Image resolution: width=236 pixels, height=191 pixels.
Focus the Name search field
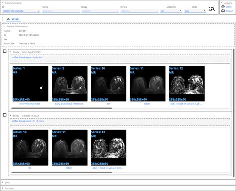pos(61,11)
